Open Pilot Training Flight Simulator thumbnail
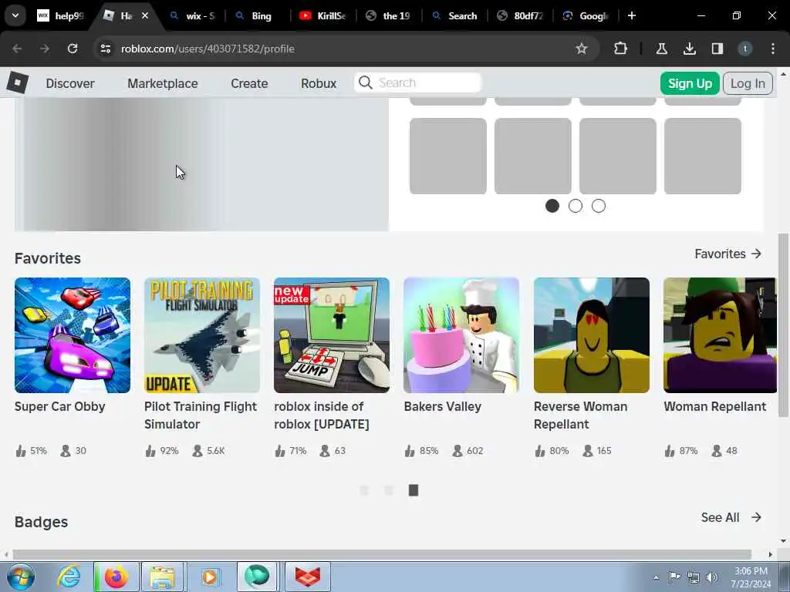 pyautogui.click(x=202, y=335)
